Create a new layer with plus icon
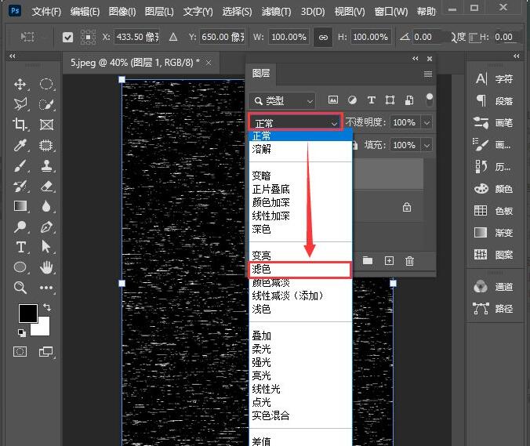Viewport: 530px width, 446px height. (389, 261)
